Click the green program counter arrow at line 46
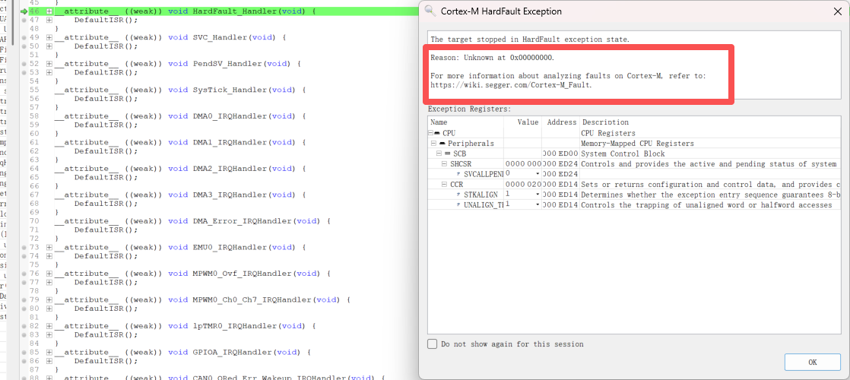The width and height of the screenshot is (850, 380). coord(24,11)
